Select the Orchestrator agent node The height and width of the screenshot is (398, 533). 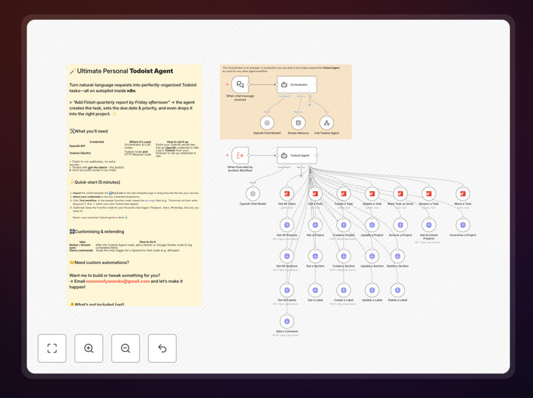(x=297, y=84)
